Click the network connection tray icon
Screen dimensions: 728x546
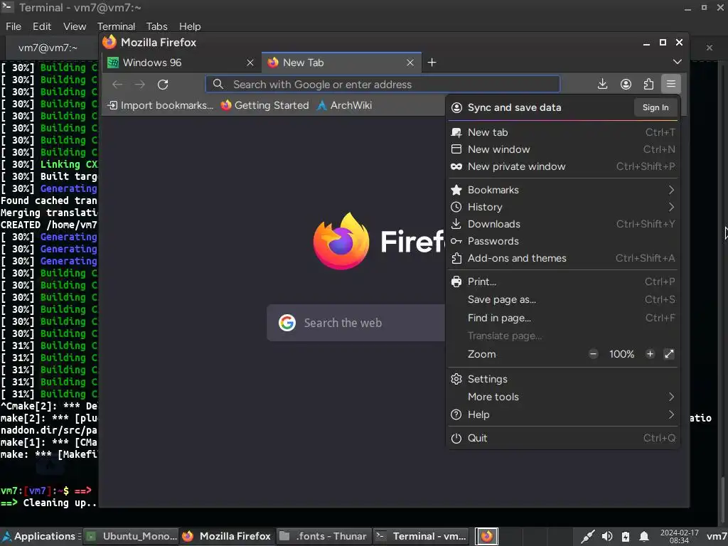tap(587, 537)
